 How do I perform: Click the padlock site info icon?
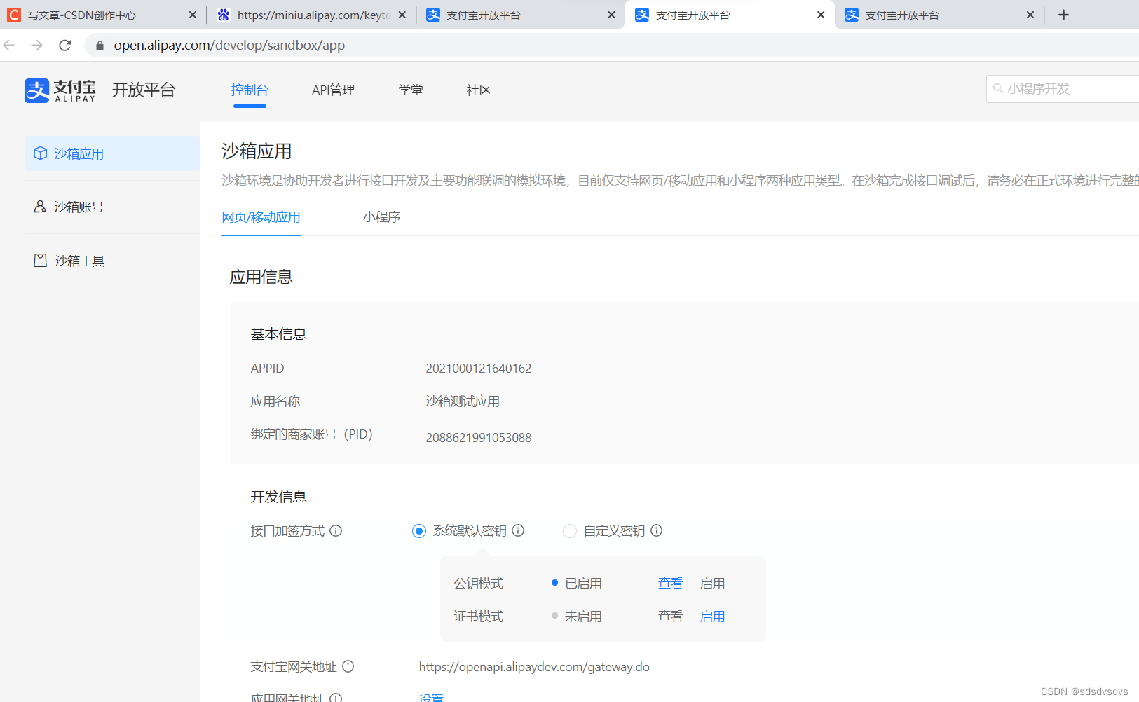(100, 46)
